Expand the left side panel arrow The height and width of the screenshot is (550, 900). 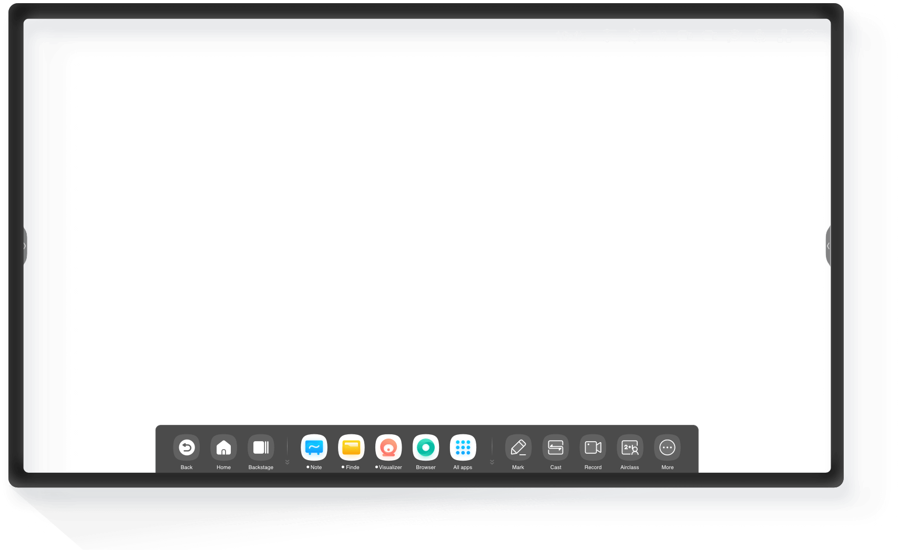pyautogui.click(x=24, y=246)
